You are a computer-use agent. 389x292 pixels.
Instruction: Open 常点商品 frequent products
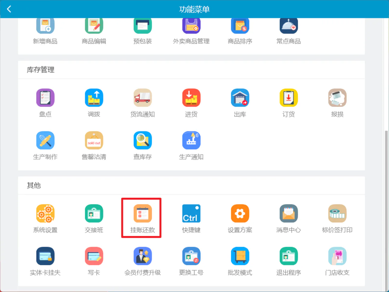click(x=288, y=31)
